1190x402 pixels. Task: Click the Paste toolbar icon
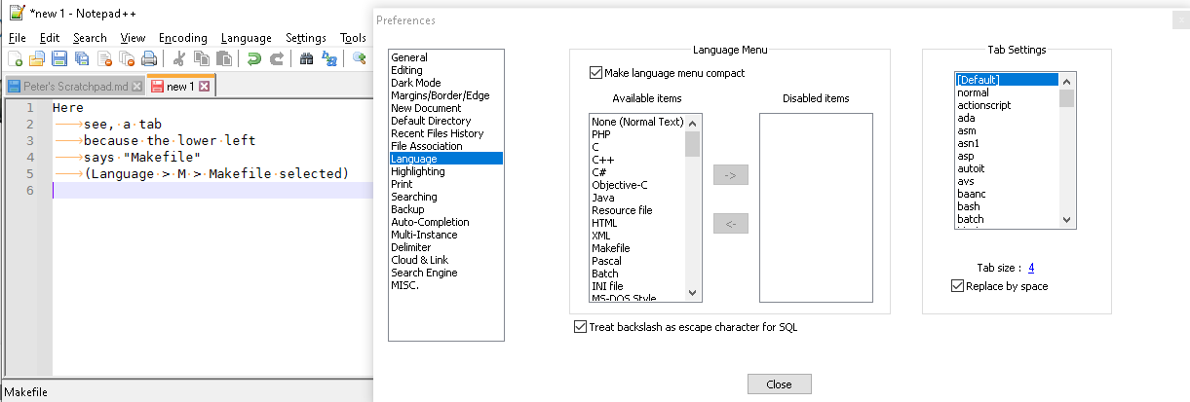coord(224,58)
